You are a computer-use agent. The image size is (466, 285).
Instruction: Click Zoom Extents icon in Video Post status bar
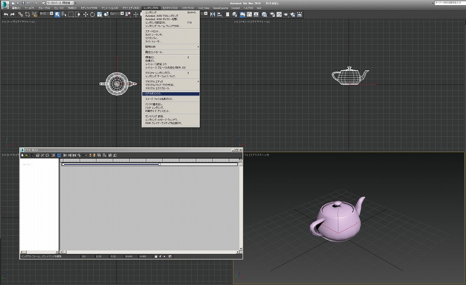pos(160,256)
